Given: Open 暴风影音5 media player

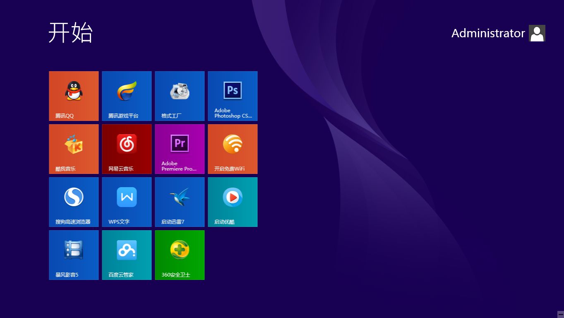Looking at the screenshot, I should pos(73,255).
